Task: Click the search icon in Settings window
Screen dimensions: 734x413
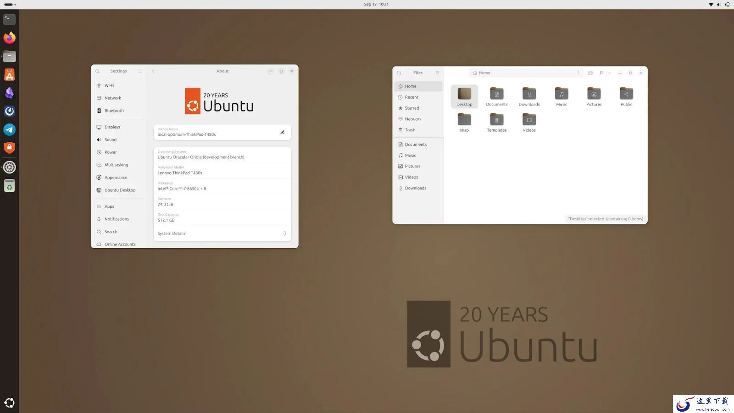Action: [x=98, y=71]
